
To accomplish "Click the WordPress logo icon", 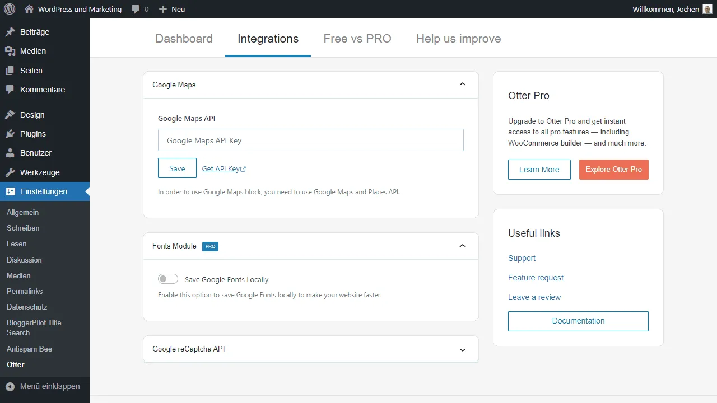I will [9, 9].
